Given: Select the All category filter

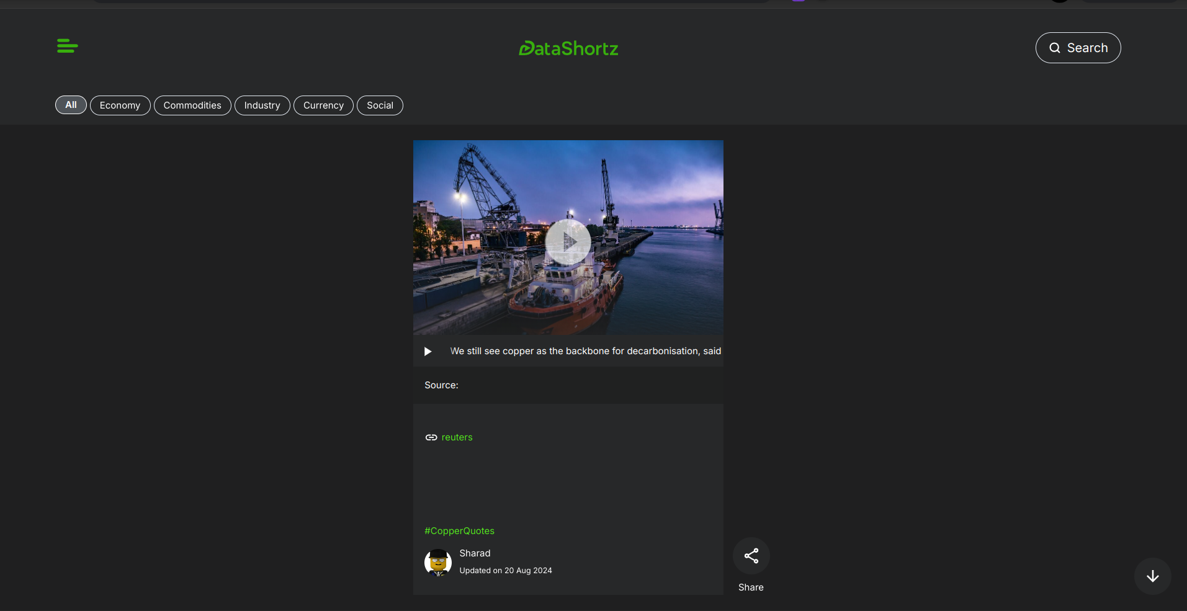Looking at the screenshot, I should point(71,105).
